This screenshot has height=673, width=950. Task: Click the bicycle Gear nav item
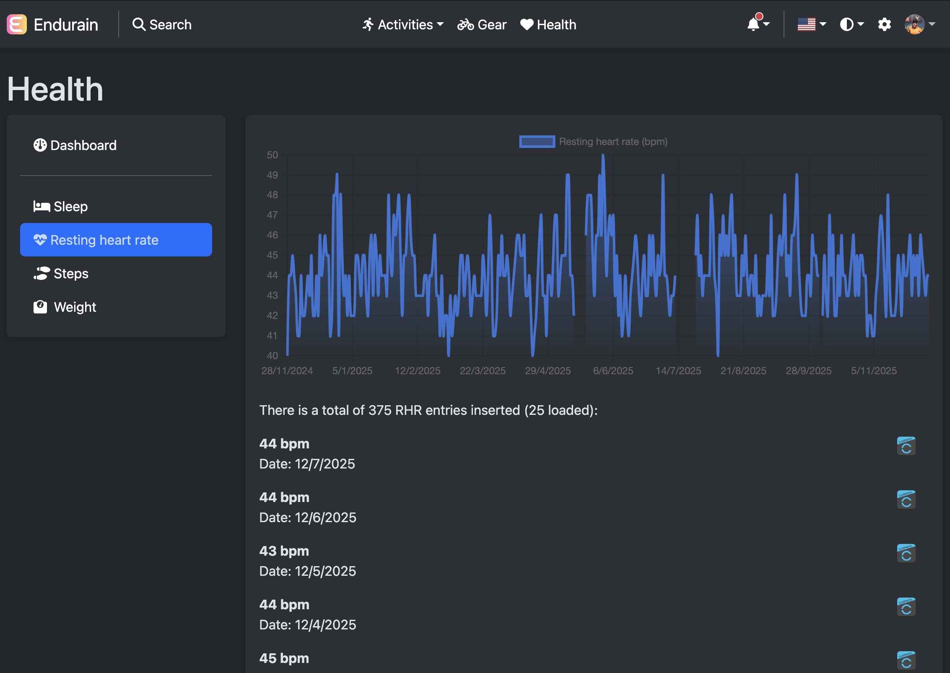point(482,24)
